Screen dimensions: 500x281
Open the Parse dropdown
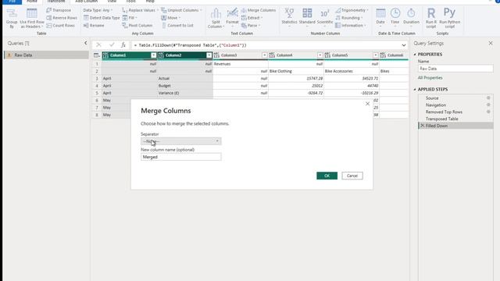click(x=251, y=26)
